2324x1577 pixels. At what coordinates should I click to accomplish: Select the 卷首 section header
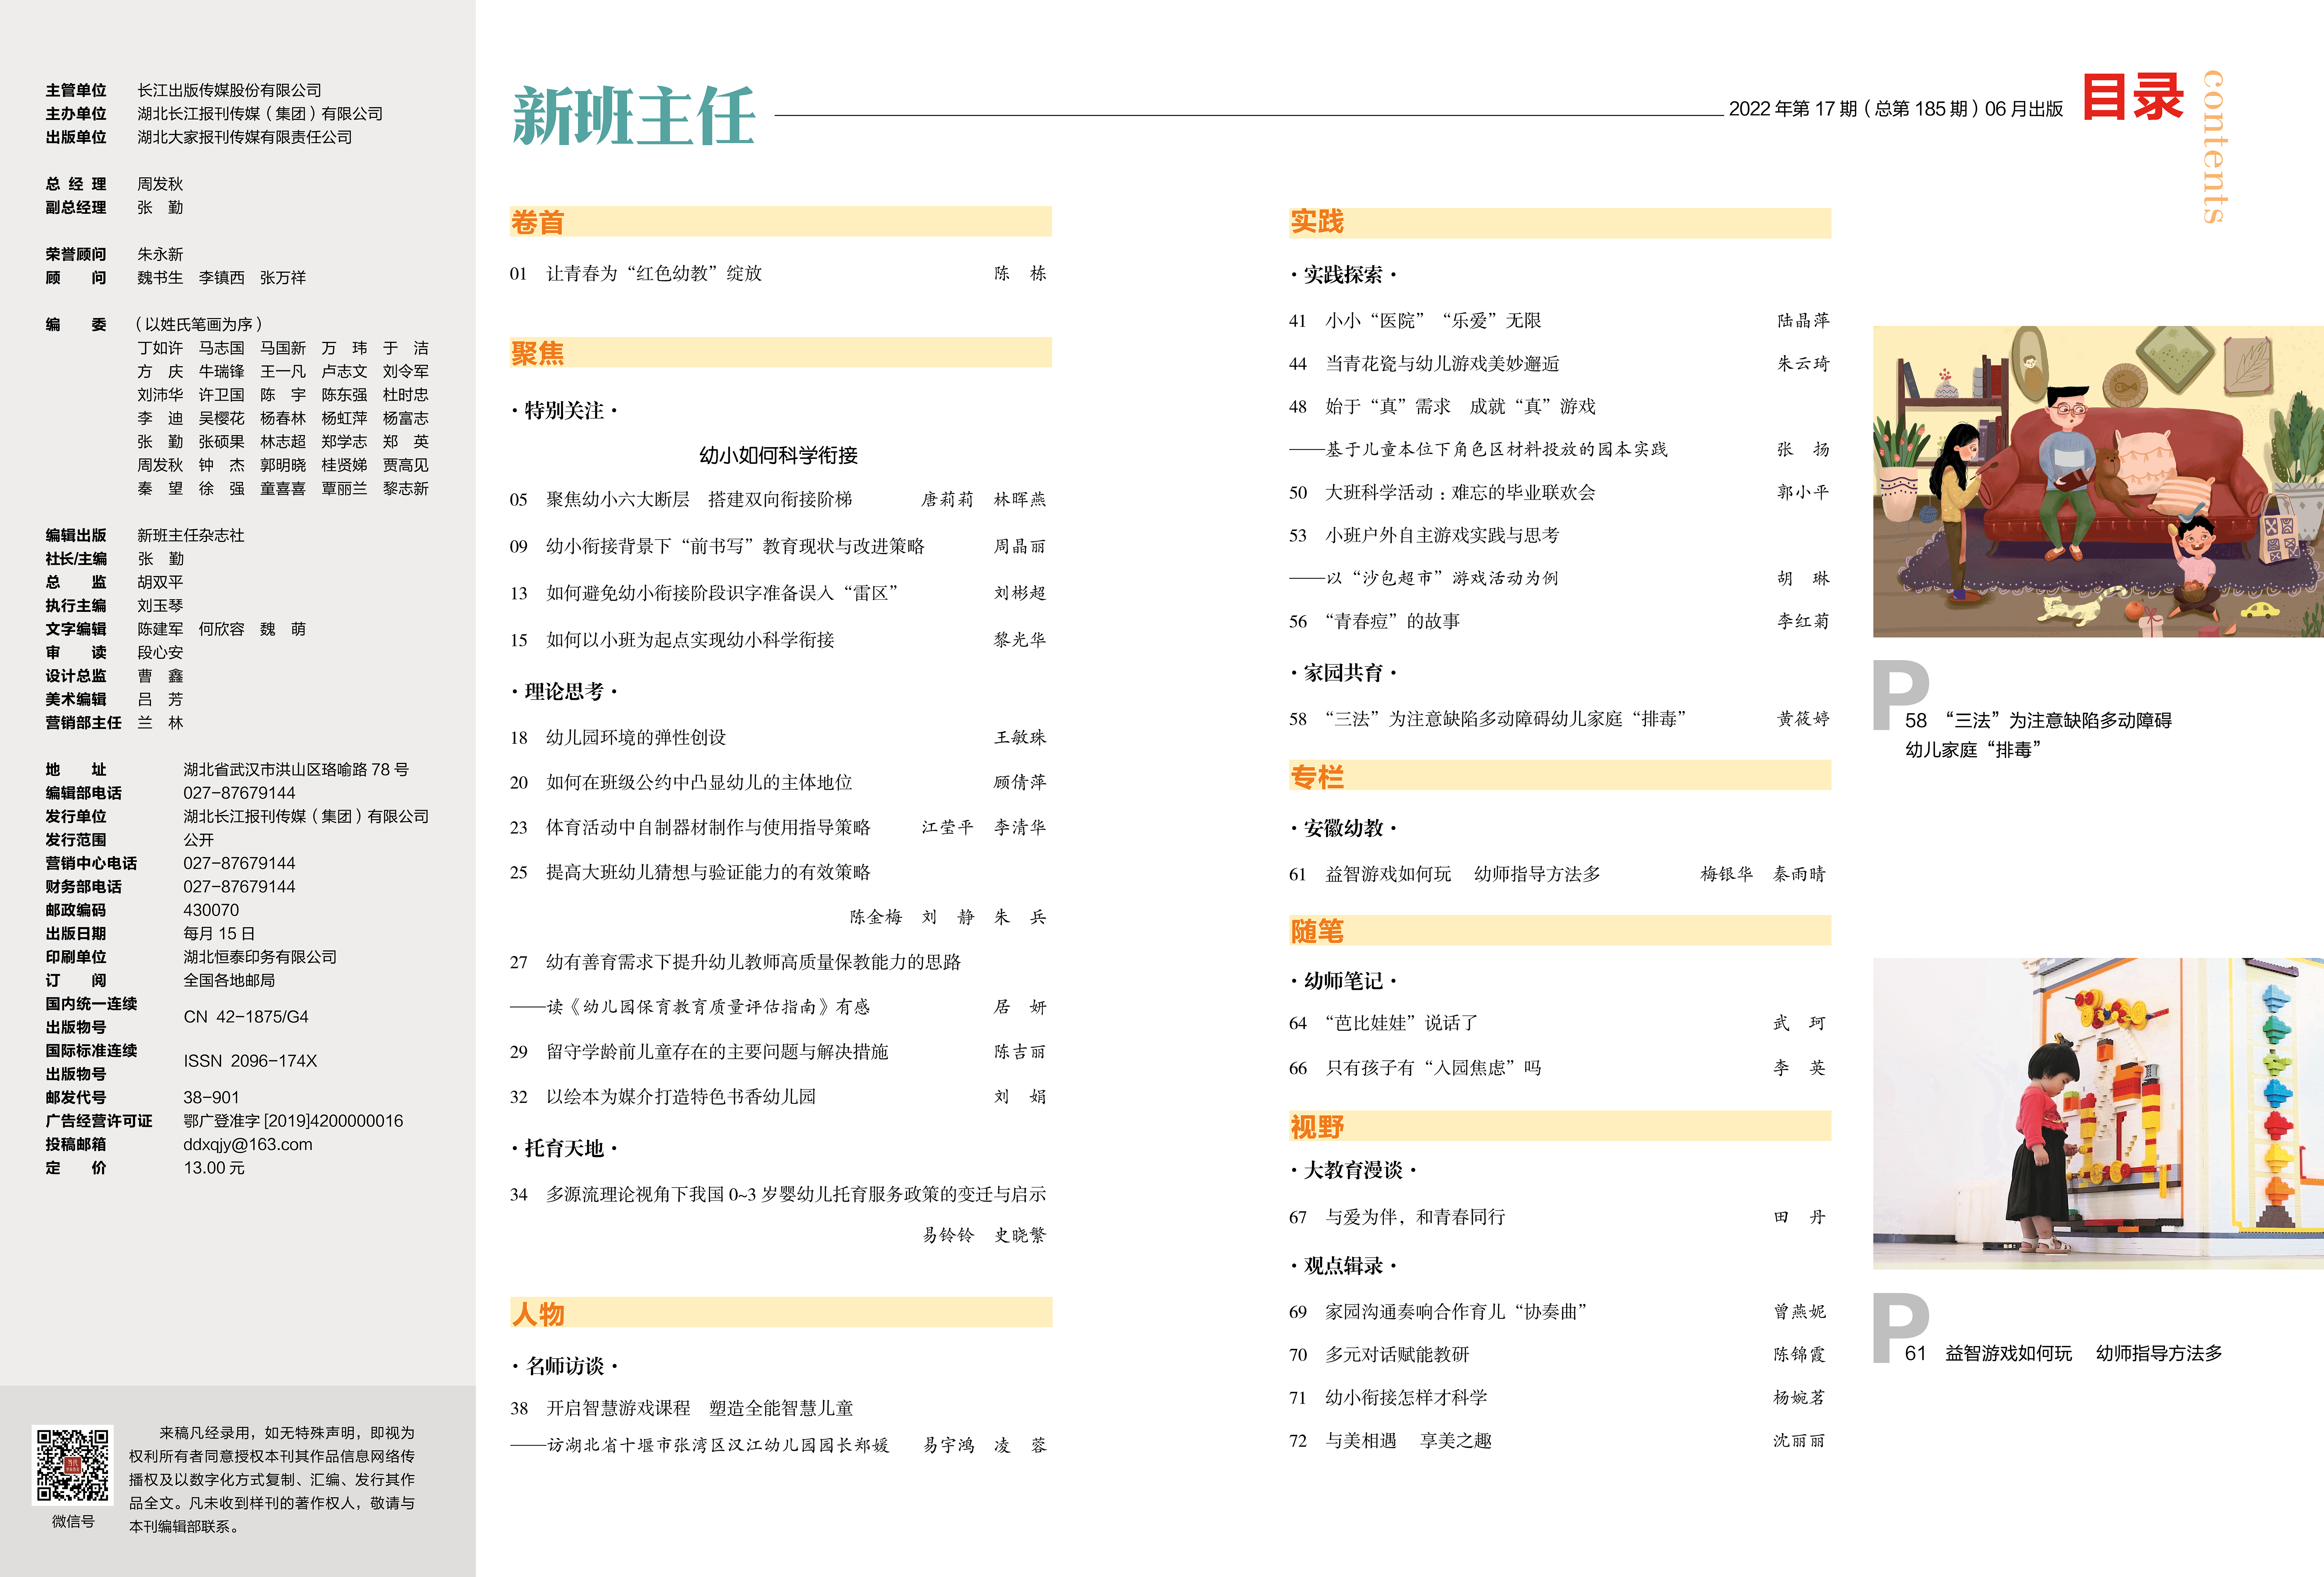pyautogui.click(x=538, y=222)
